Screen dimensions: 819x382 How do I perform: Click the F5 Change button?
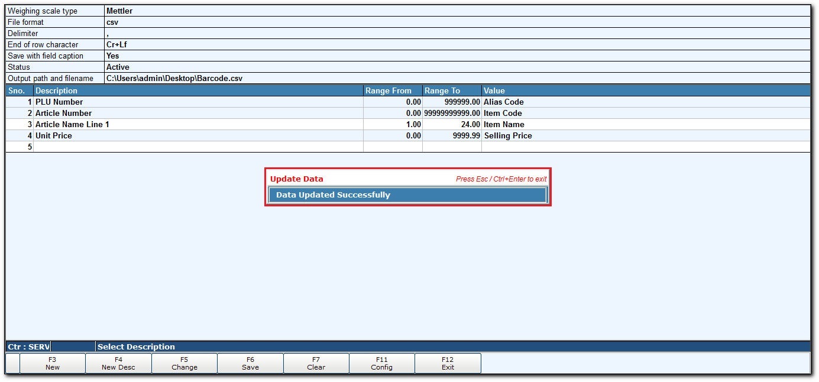coord(184,363)
